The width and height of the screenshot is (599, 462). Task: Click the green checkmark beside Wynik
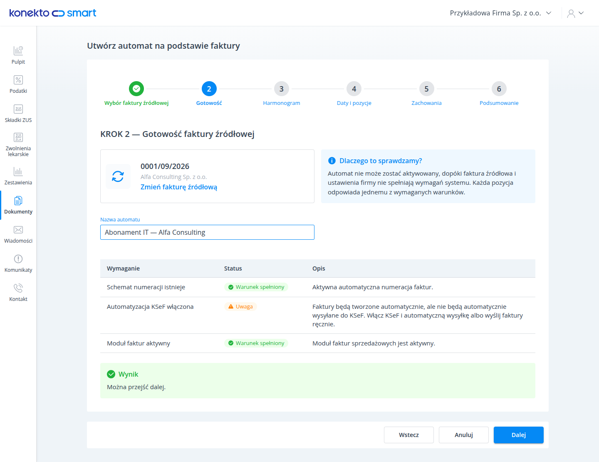coord(111,374)
